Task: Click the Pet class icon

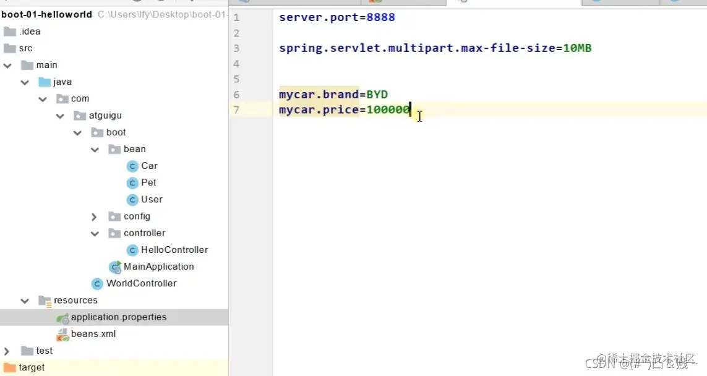Action: click(x=132, y=182)
